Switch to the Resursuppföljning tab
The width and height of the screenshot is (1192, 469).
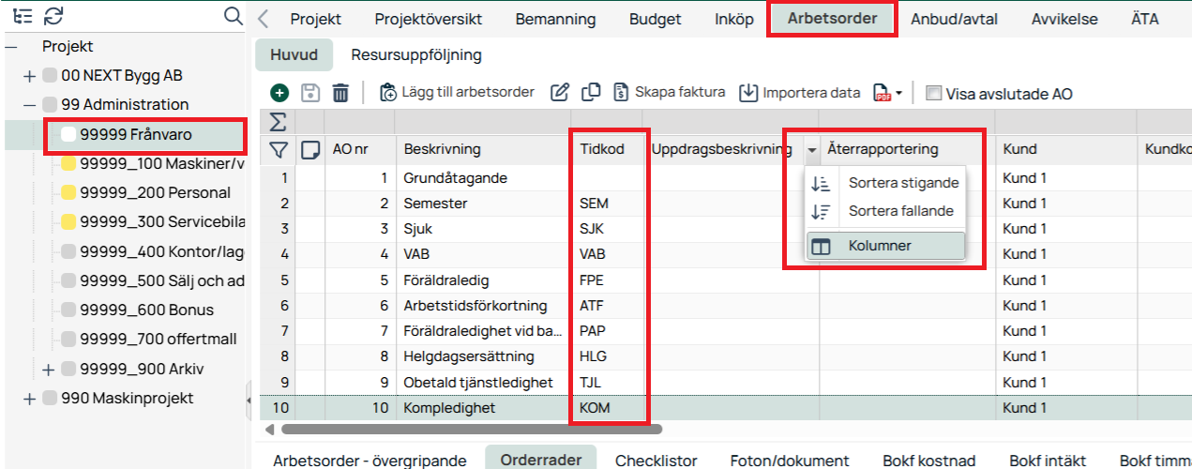click(416, 55)
